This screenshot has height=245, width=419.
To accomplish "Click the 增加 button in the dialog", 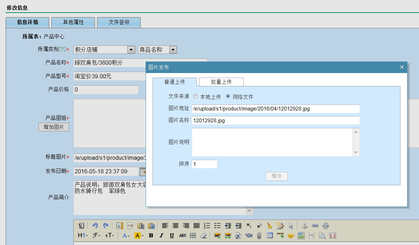I will point(276,176).
